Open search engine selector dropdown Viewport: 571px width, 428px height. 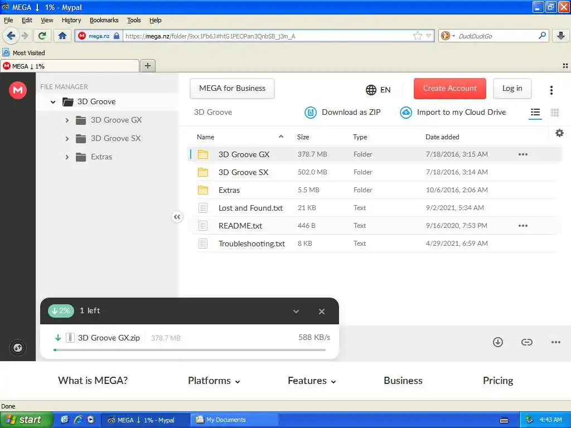[x=453, y=36]
